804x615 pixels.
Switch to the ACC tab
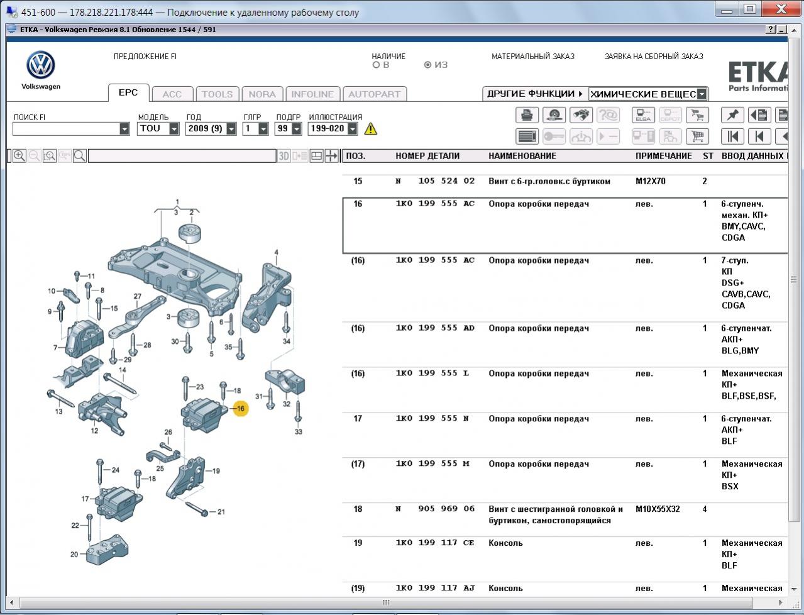coord(172,94)
